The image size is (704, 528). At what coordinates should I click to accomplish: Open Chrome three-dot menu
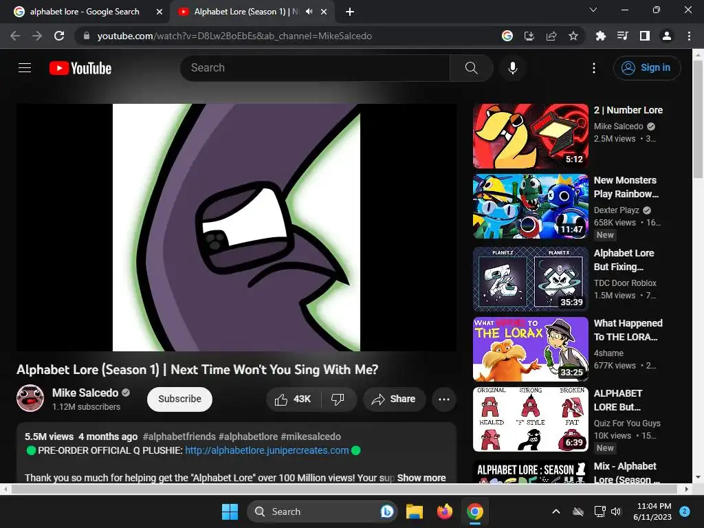[689, 36]
